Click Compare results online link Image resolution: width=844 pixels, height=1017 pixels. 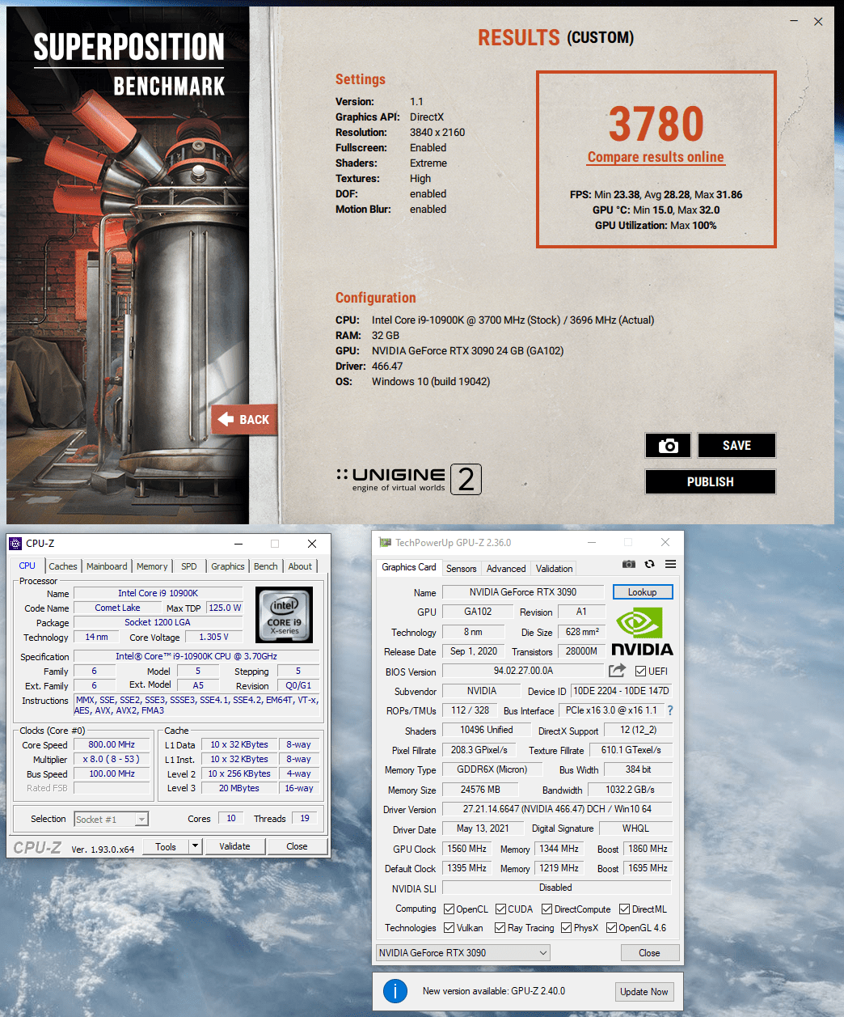[656, 157]
